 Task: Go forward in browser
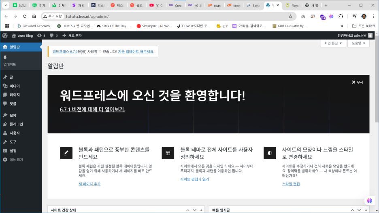coord(15,16)
